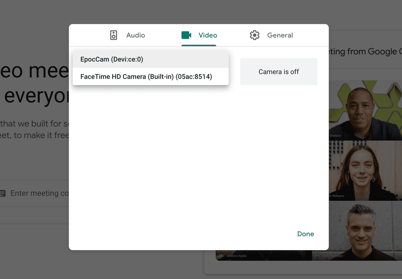Click Sheldon's video thumbnail in background

coord(365,110)
